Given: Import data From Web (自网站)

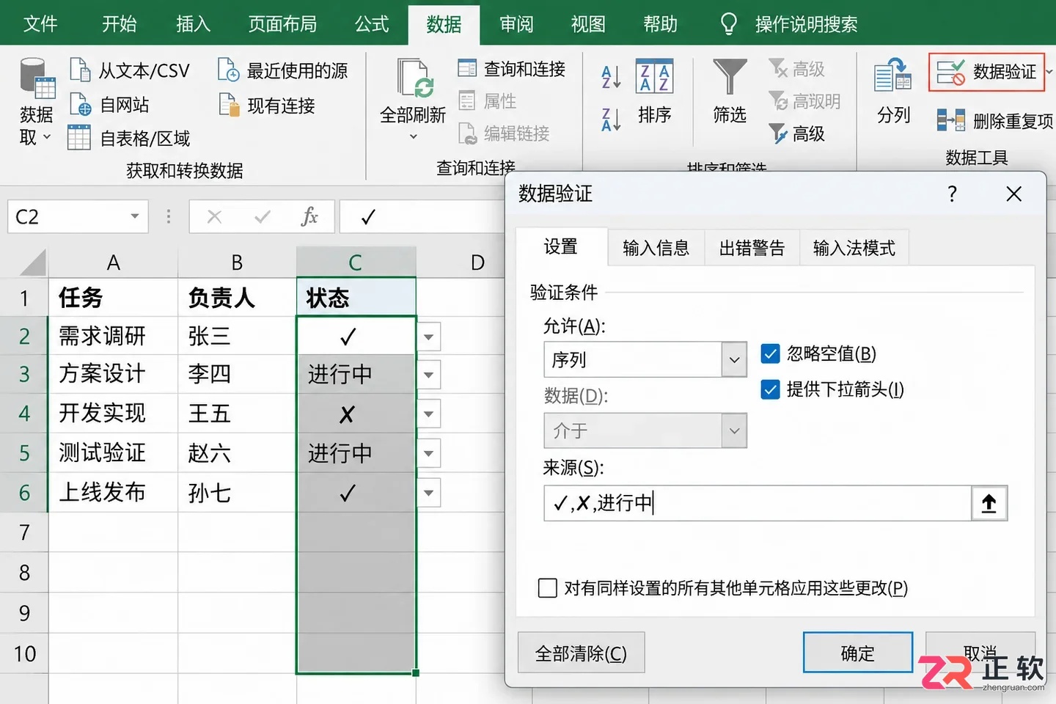Looking at the screenshot, I should point(109,105).
